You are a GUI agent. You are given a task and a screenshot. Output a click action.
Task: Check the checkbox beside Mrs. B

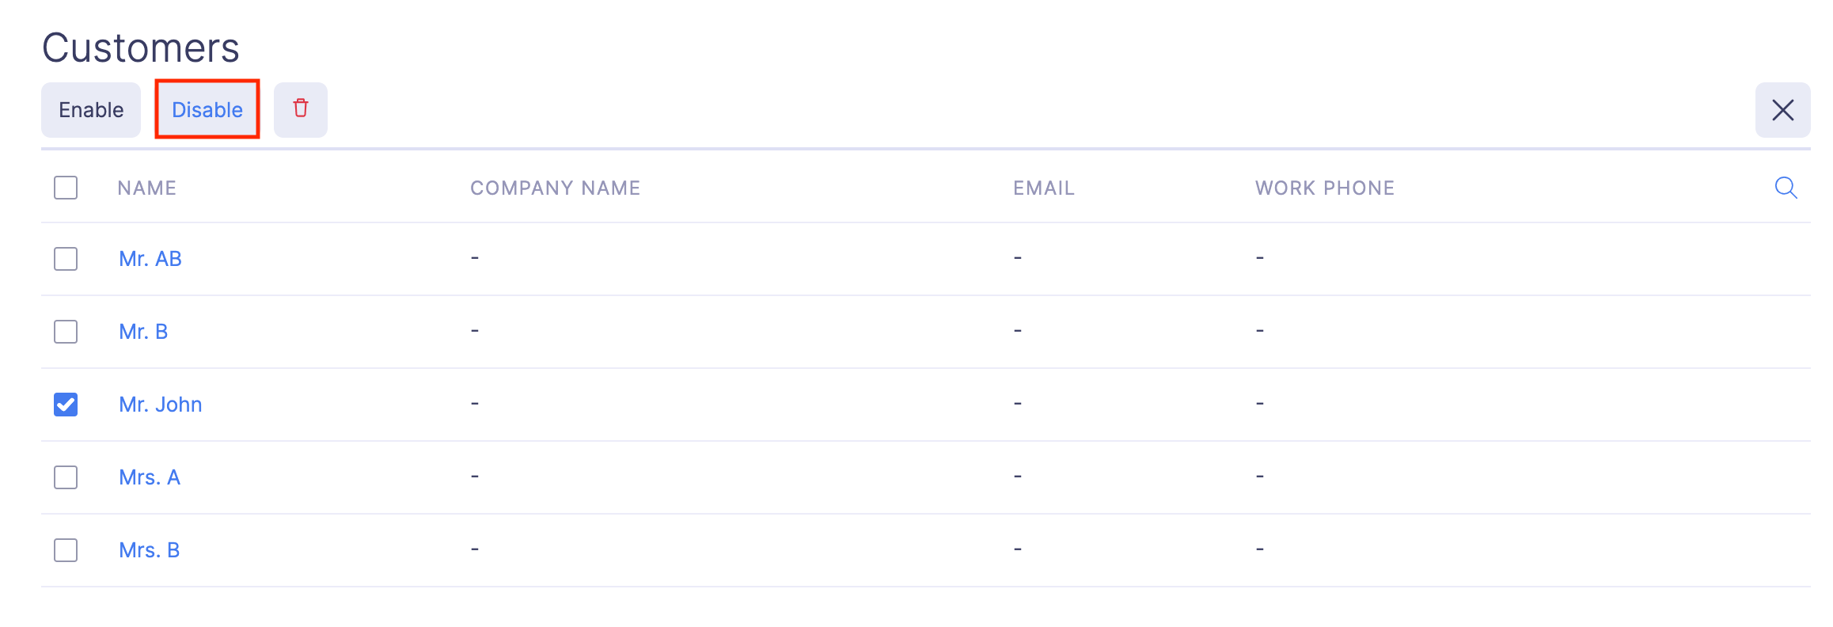click(x=65, y=550)
